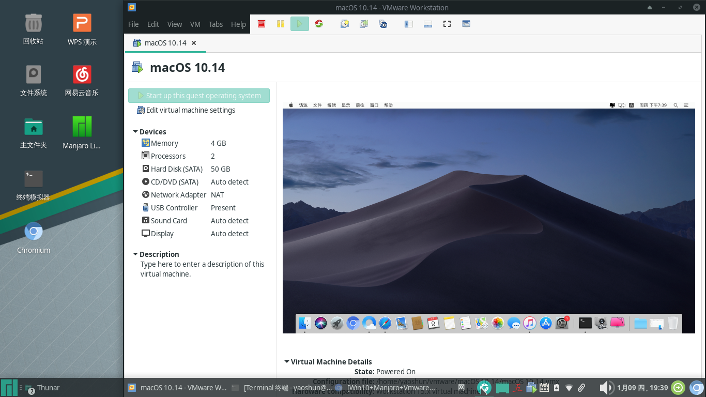Open the File menu
The height and width of the screenshot is (397, 706).
click(133, 24)
